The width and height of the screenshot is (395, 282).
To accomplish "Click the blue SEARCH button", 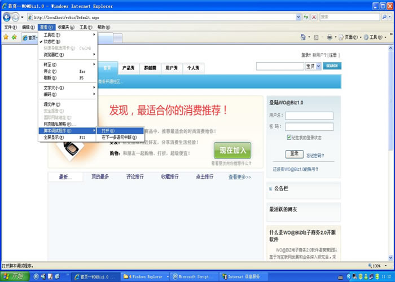I will (332, 66).
